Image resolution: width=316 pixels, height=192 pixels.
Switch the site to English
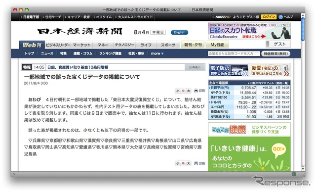(179, 32)
